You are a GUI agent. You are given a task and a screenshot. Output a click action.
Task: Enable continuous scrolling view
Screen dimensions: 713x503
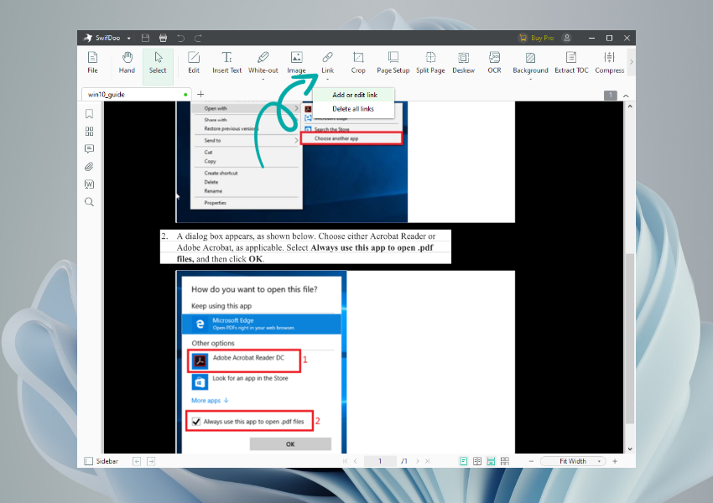coord(491,461)
